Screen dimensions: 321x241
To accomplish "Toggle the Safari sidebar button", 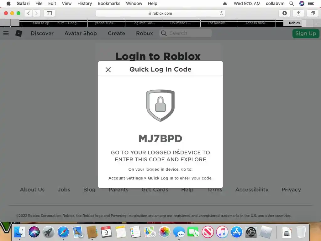I will [x=49, y=13].
